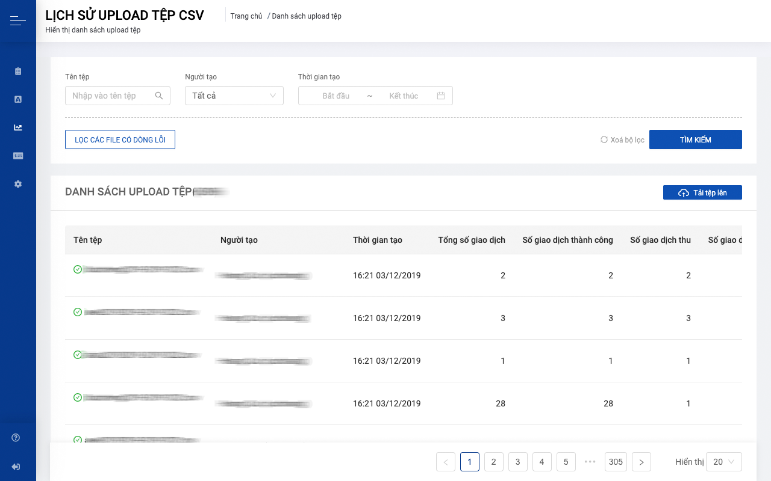Select page 1 in pagination
The height and width of the screenshot is (481, 771).
coord(470,462)
